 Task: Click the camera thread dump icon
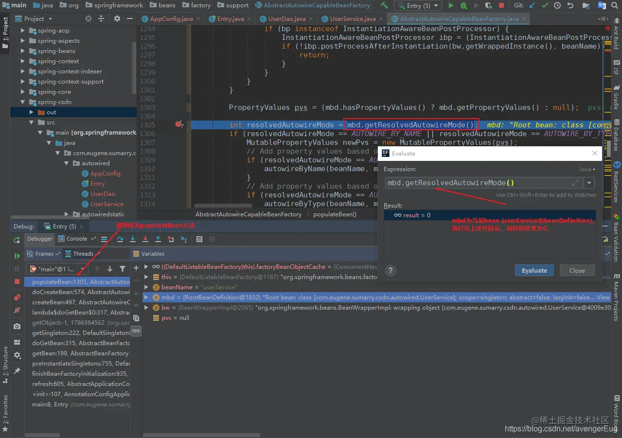click(17, 326)
